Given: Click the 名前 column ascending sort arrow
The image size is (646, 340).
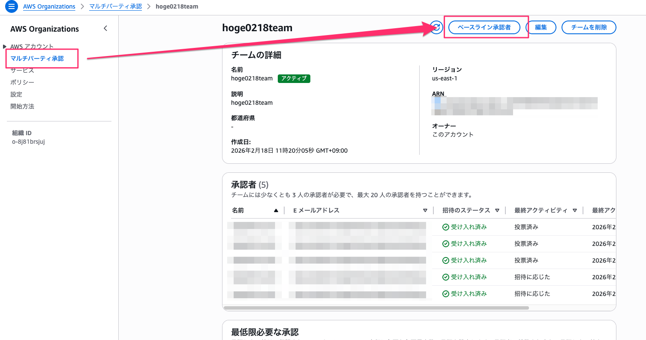Looking at the screenshot, I should 276,210.
